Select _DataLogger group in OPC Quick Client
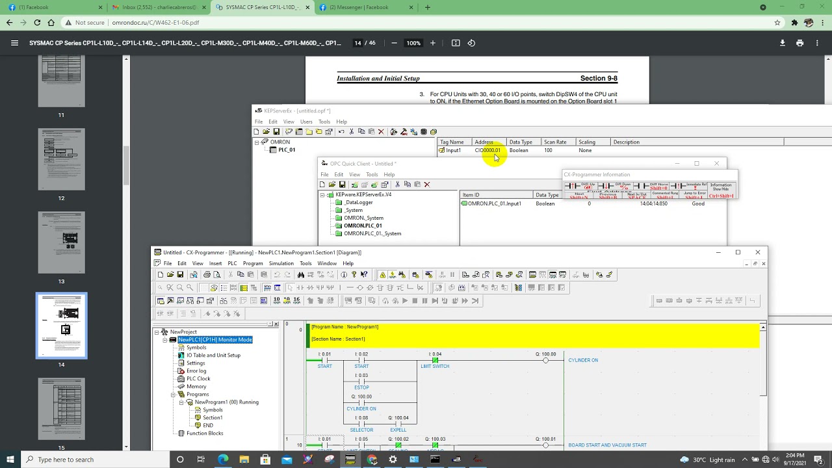This screenshot has width=832, height=468. (358, 202)
